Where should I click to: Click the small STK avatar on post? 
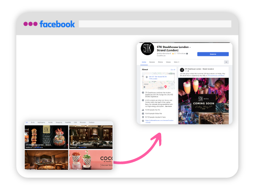[182, 70]
